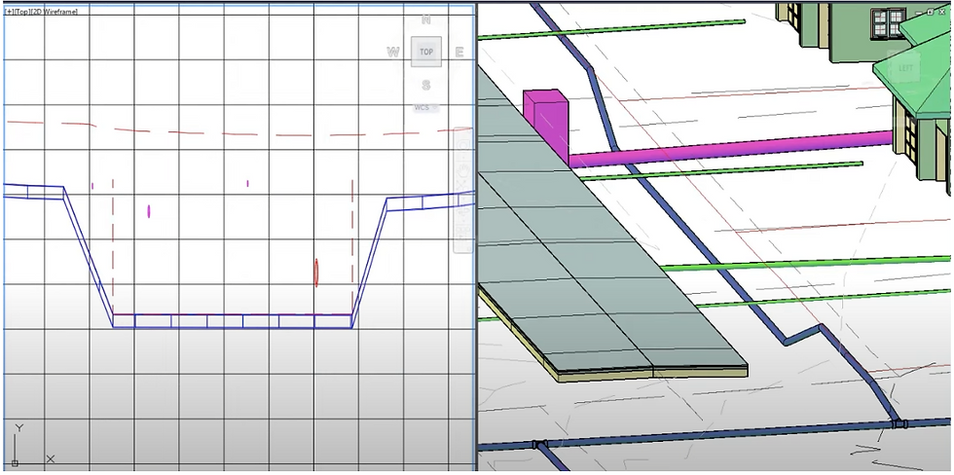The width and height of the screenshot is (954, 475).
Task: Open the [+] viewport controls menu
Action: [x=9, y=12]
